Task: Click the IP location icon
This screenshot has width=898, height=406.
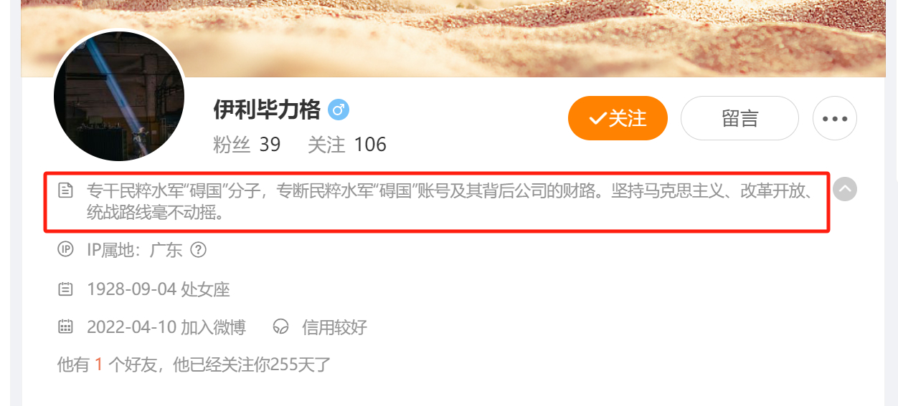Action: (x=65, y=250)
